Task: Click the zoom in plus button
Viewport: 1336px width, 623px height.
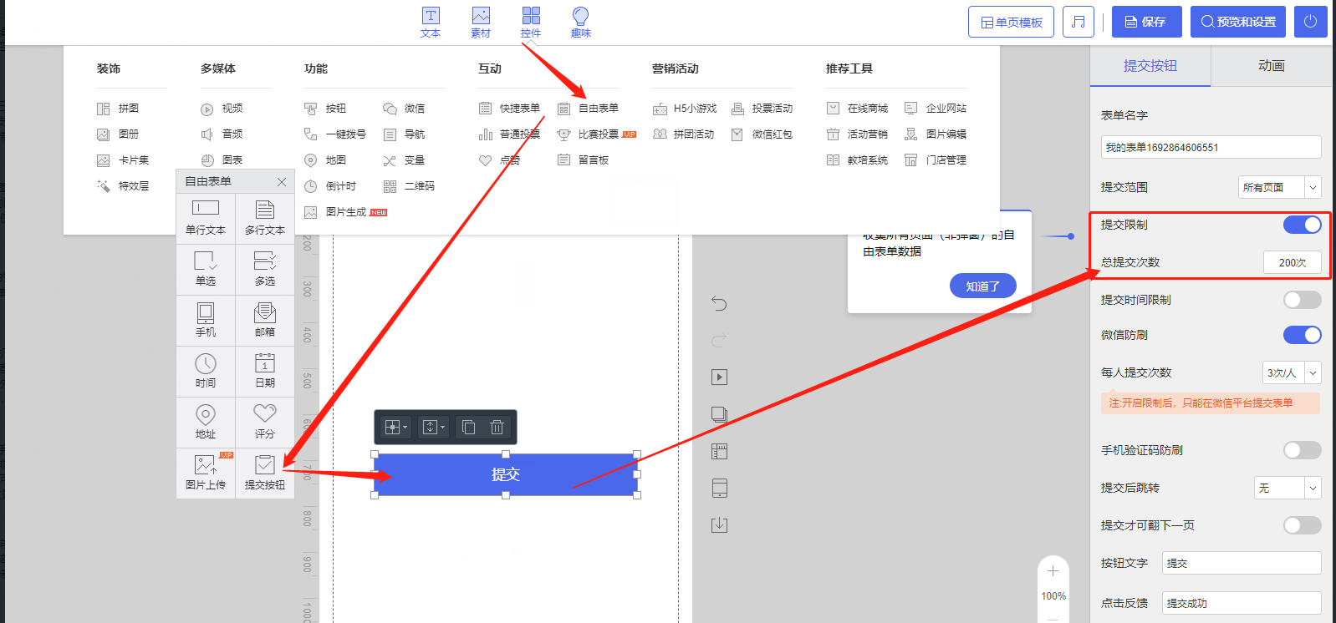Action: point(1053,571)
